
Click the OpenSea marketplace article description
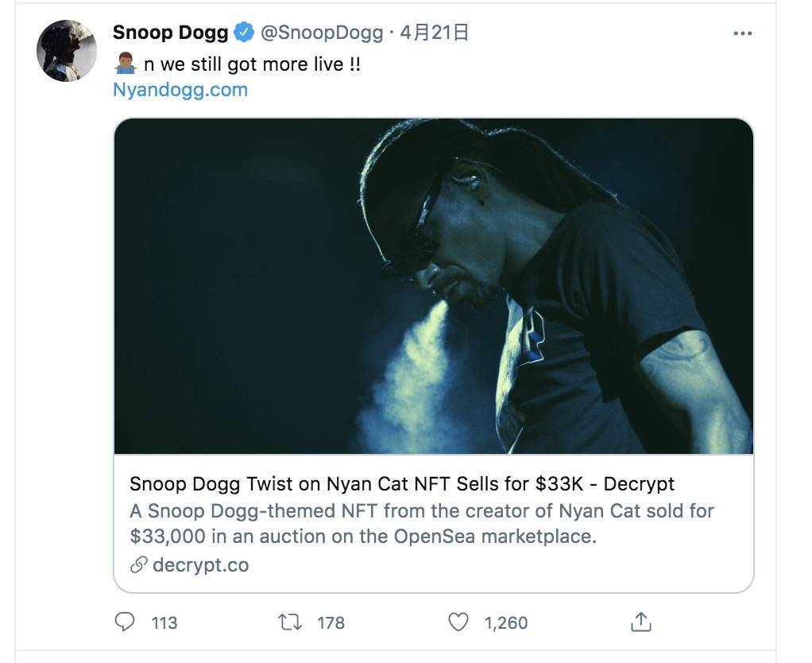(x=421, y=523)
